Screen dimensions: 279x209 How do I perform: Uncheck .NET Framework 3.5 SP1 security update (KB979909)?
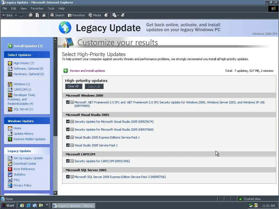click(x=68, y=102)
